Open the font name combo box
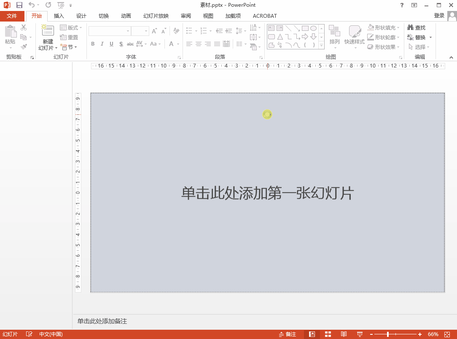The image size is (457, 339). pyautogui.click(x=110, y=31)
